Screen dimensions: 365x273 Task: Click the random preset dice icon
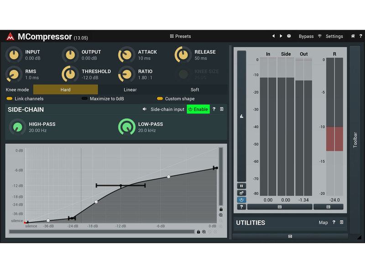click(x=288, y=36)
